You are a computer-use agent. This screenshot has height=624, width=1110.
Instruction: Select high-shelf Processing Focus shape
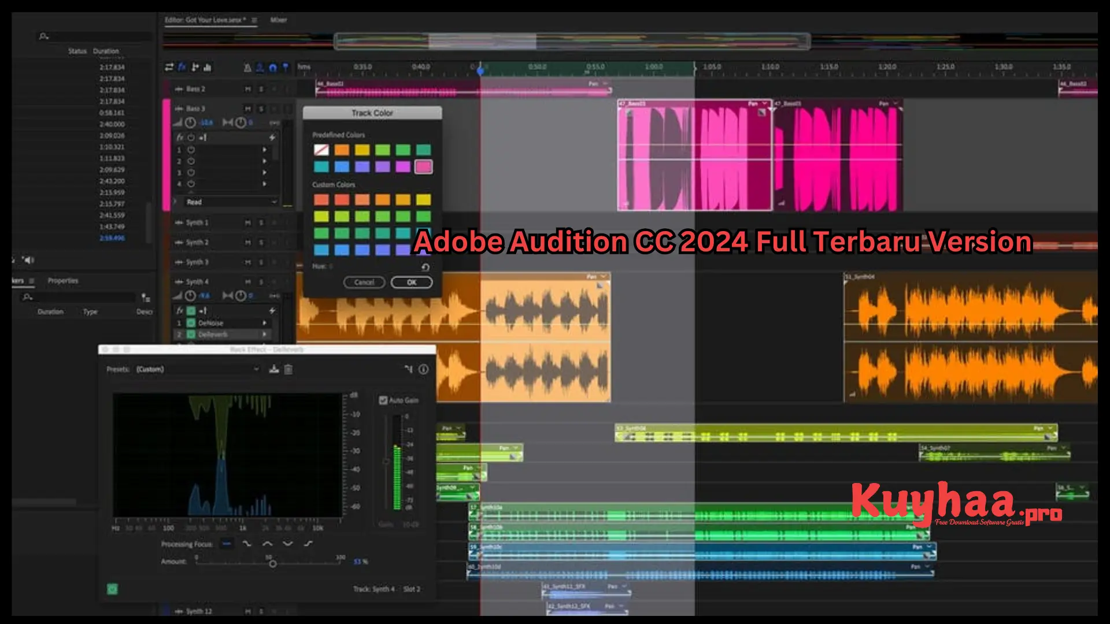click(308, 544)
